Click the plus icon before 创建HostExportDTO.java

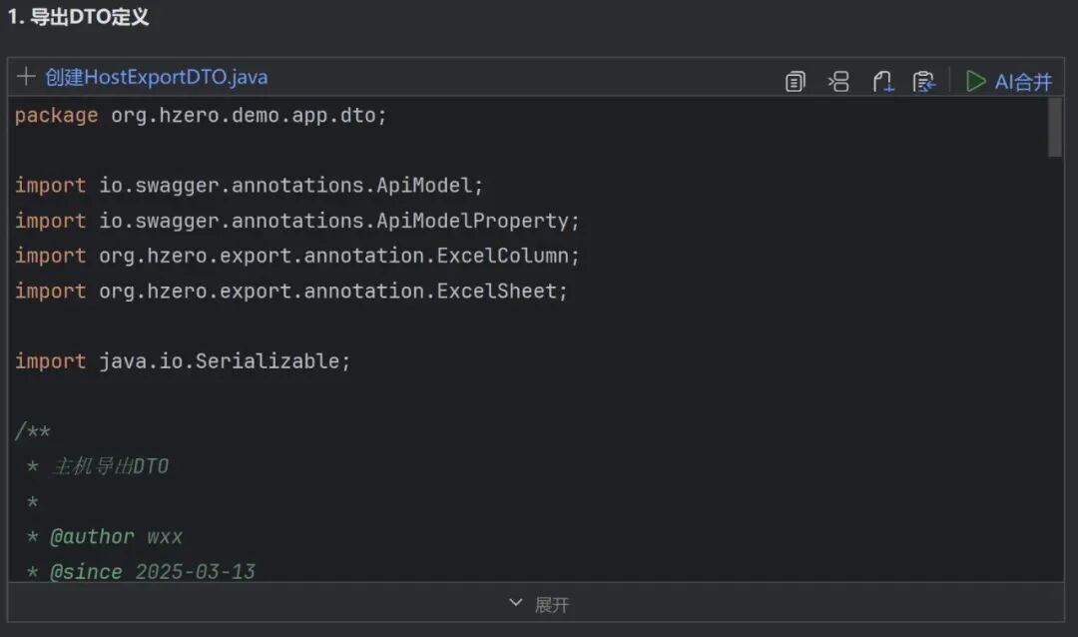(x=26, y=77)
